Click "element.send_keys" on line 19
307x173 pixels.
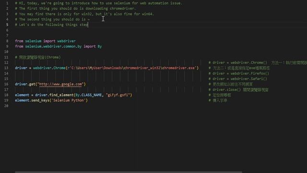[x=32, y=100]
